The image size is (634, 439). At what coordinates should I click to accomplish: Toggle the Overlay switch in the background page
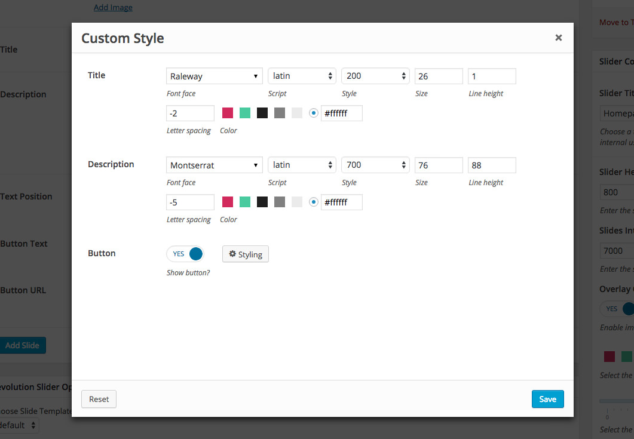pos(617,309)
